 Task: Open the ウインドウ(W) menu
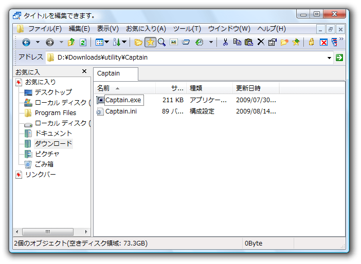pyautogui.click(x=229, y=29)
